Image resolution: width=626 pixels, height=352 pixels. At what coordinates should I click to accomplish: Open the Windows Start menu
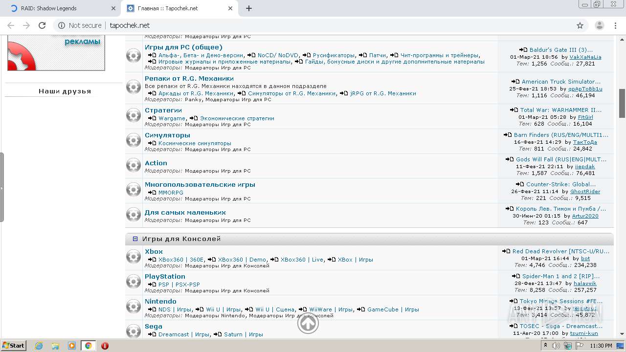(14, 346)
